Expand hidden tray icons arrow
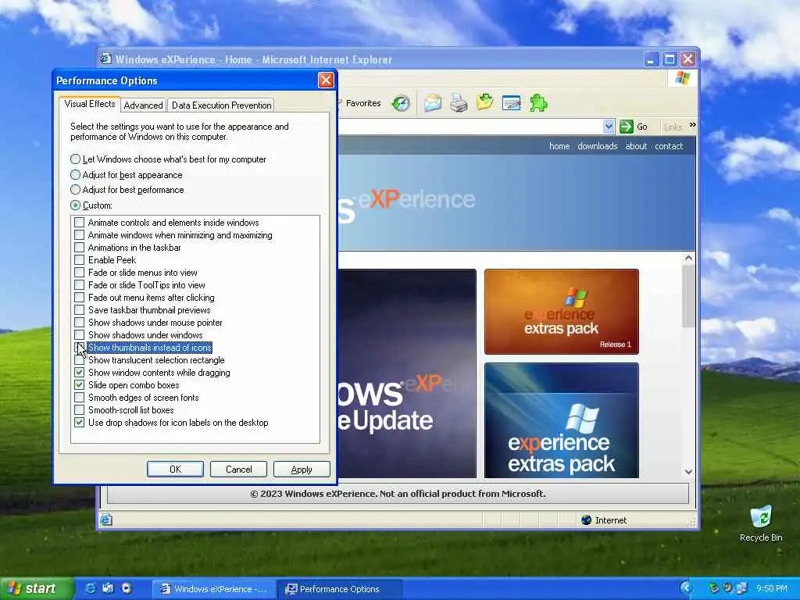This screenshot has width=800, height=600. [x=686, y=588]
